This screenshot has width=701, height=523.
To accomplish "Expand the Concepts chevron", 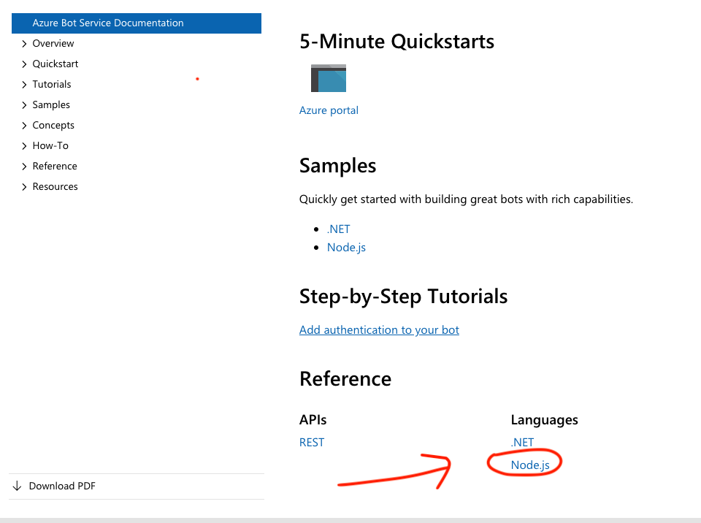I will point(24,126).
